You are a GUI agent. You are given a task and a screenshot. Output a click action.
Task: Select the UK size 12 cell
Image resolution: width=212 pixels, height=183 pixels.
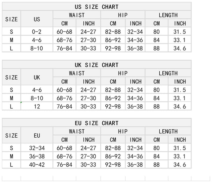click(x=37, y=106)
